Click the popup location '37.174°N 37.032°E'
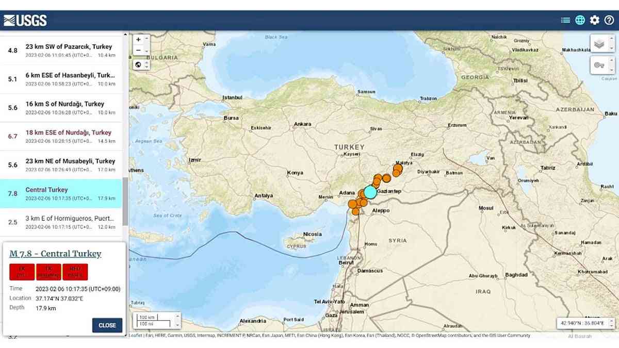The width and height of the screenshot is (619, 348). (59, 299)
